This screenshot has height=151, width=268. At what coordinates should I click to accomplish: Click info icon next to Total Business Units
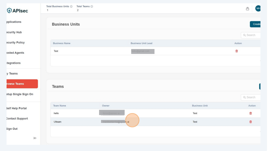(72, 6)
